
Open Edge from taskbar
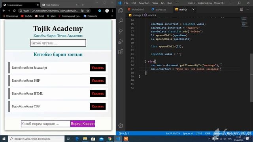tap(77, 138)
